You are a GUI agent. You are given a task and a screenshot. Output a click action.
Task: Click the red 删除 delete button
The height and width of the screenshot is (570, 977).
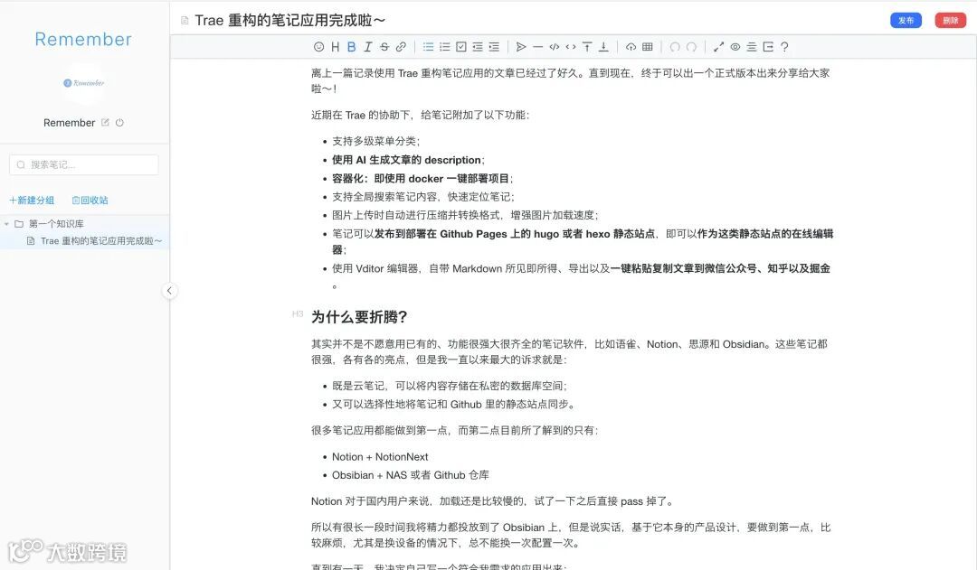(950, 21)
